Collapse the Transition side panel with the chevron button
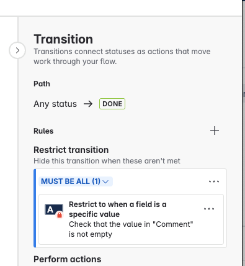The image size is (245, 266). [x=17, y=50]
